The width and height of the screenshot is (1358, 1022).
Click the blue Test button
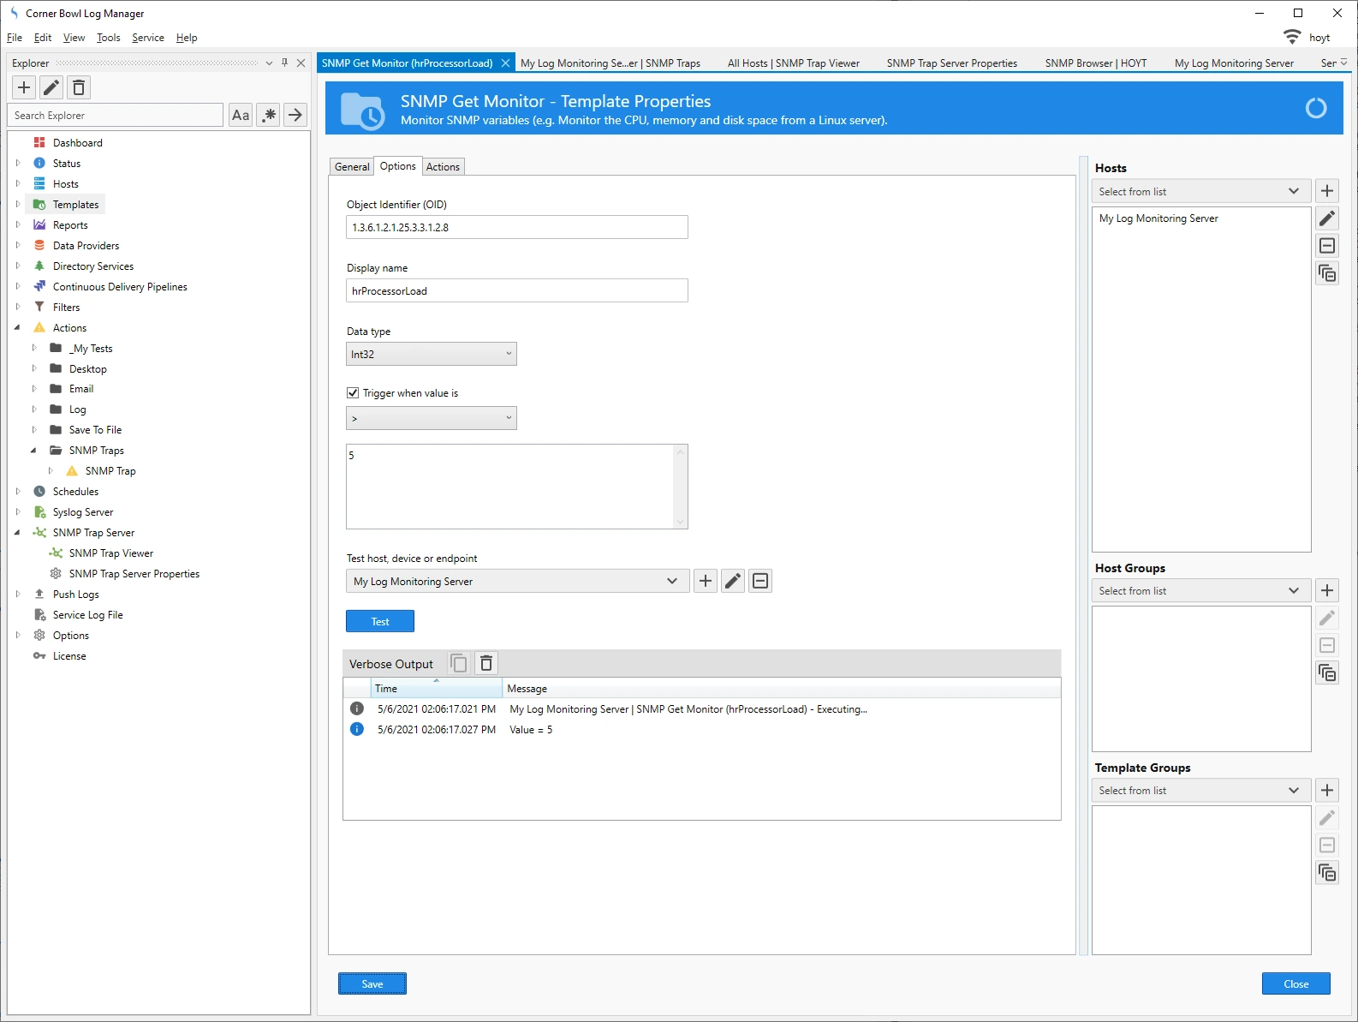[x=380, y=622]
